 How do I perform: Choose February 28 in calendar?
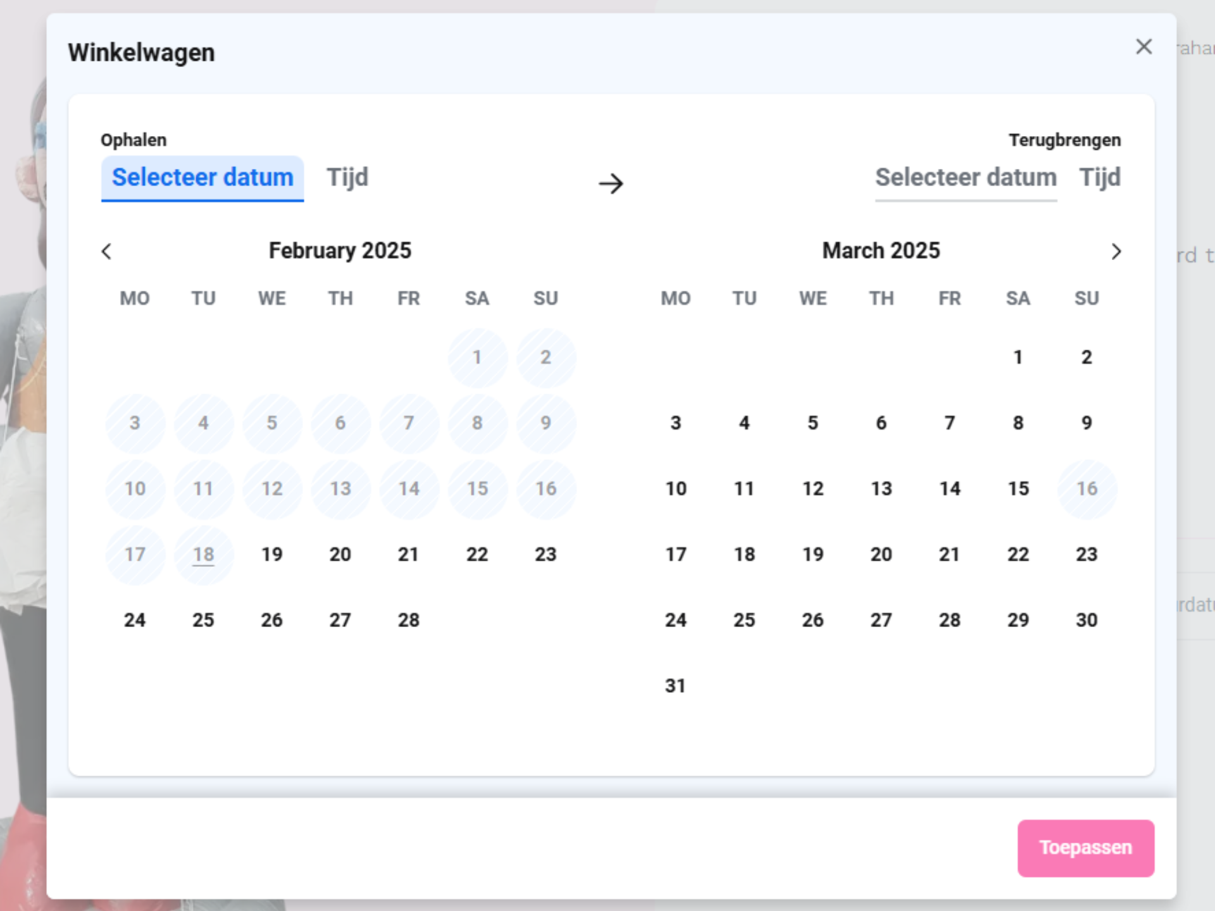tap(409, 620)
